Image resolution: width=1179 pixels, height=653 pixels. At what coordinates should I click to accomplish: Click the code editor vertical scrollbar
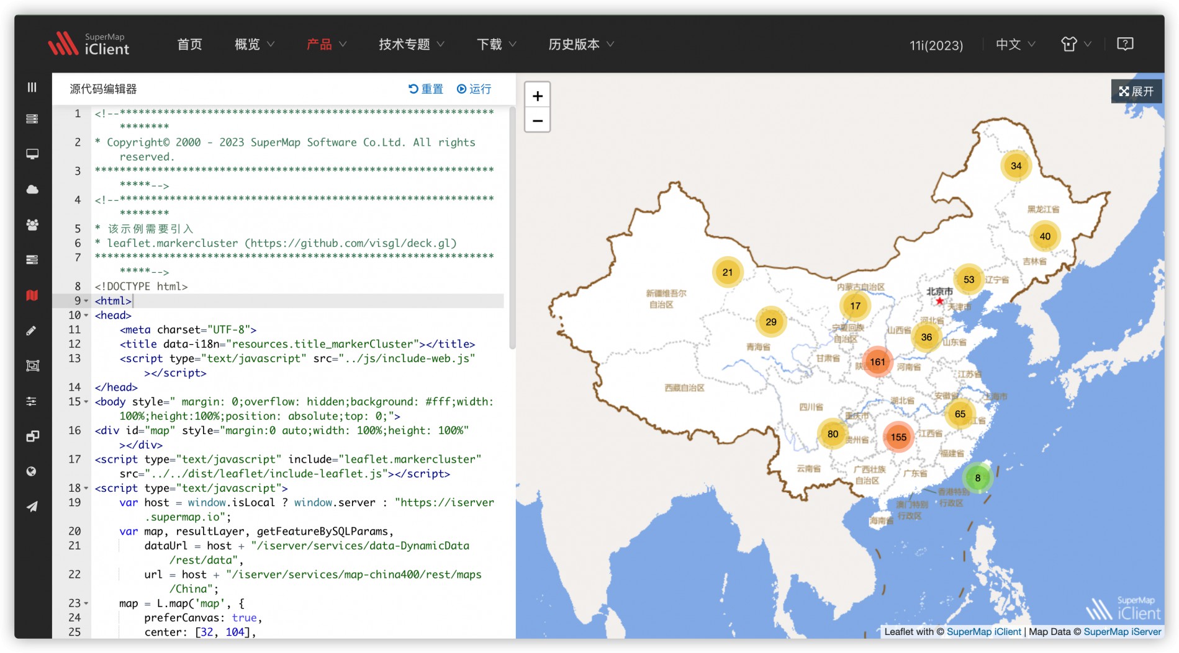(x=512, y=228)
